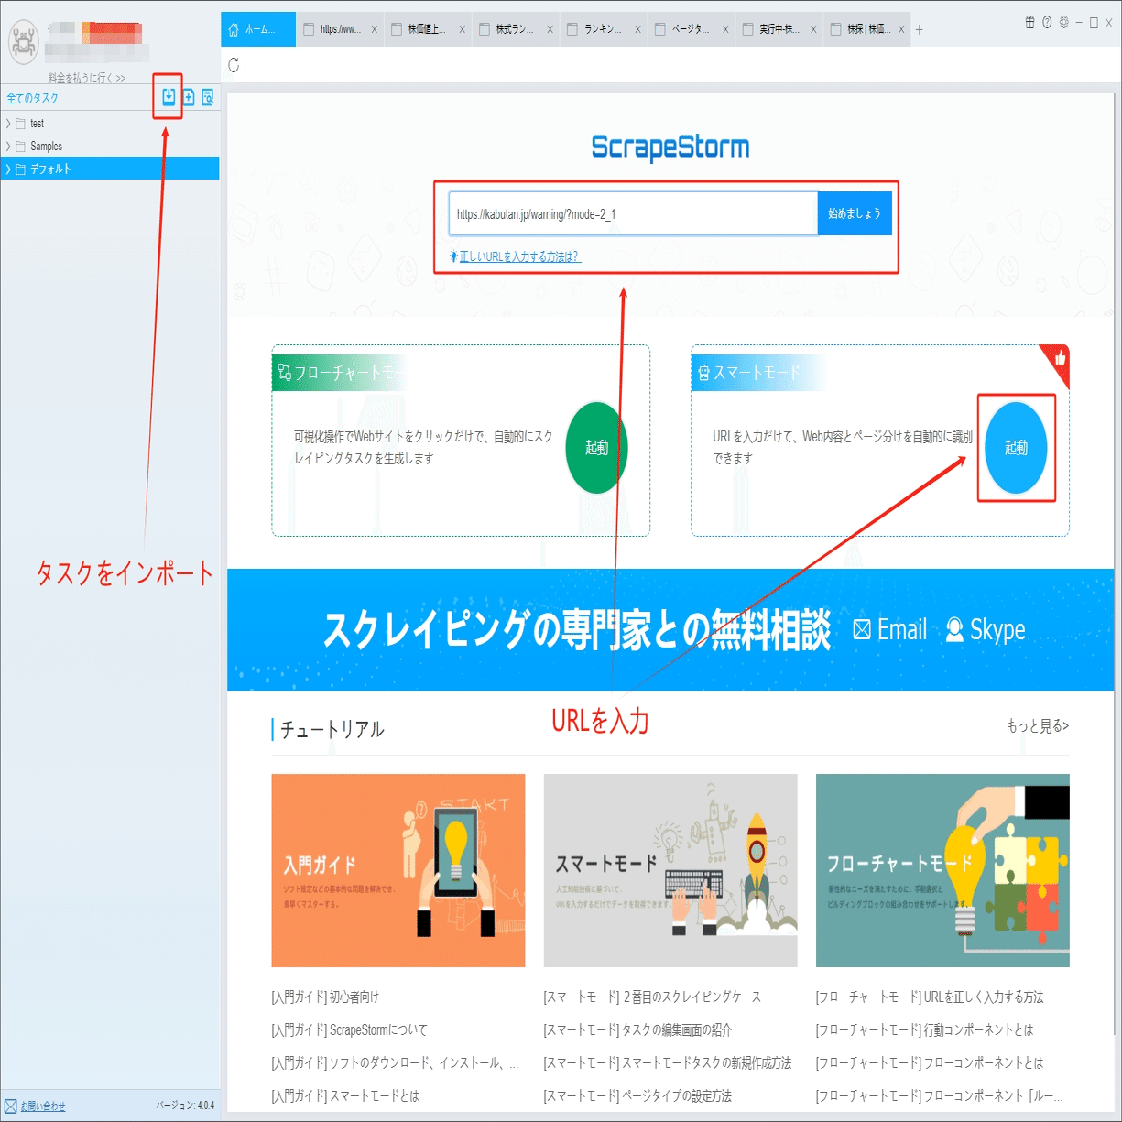Image resolution: width=1122 pixels, height=1122 pixels.
Task: Open [スマートモード] 2番目のスクレイピングケース article
Action: pos(652,997)
